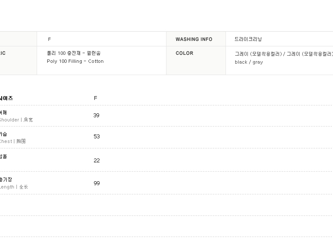333x245 pixels.
Task: Click the 사이즈 size chart heading
Action: 6,98
